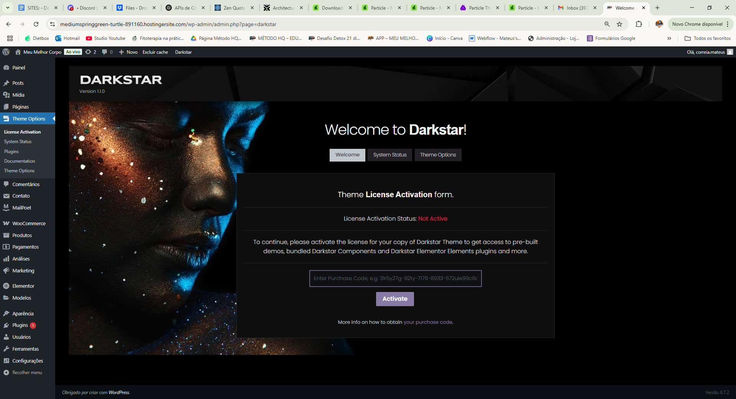Open the Chrome apps grid icon
736x399 pixels.
tap(10, 38)
